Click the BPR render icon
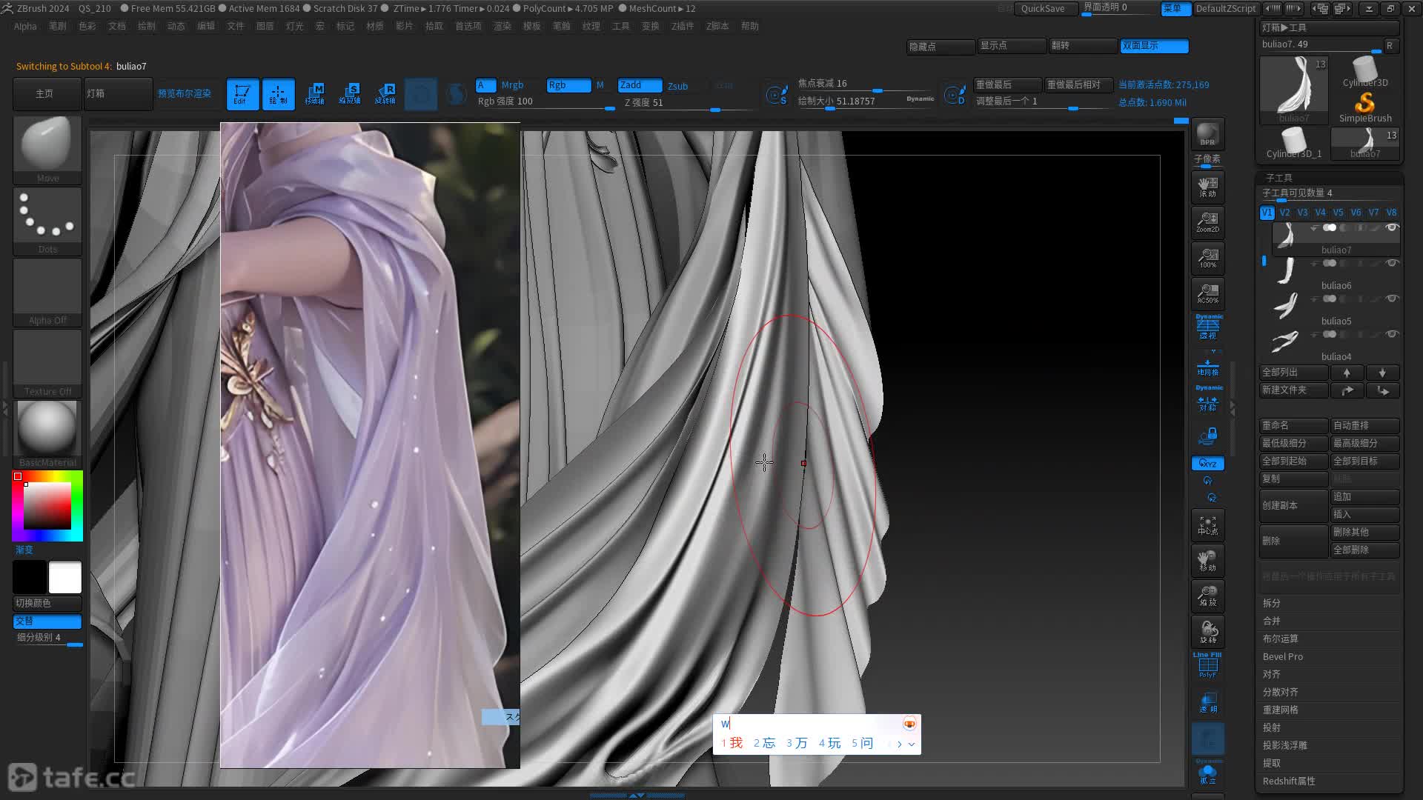Image resolution: width=1423 pixels, height=800 pixels. pos(1207,134)
